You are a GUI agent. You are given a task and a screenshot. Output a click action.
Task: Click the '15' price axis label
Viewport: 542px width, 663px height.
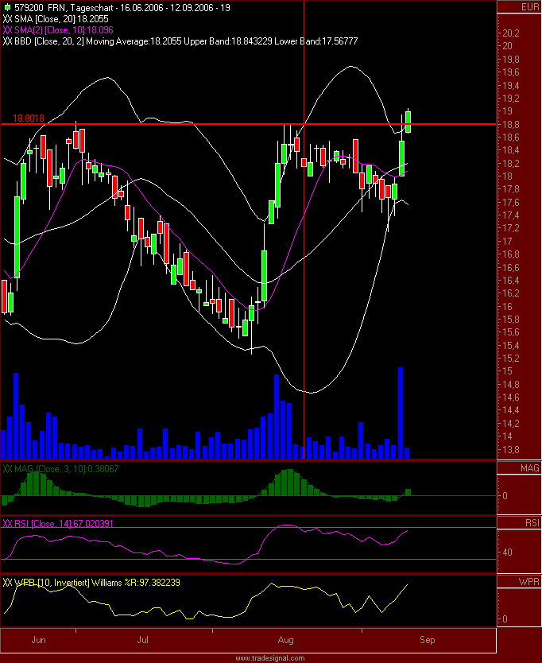507,371
